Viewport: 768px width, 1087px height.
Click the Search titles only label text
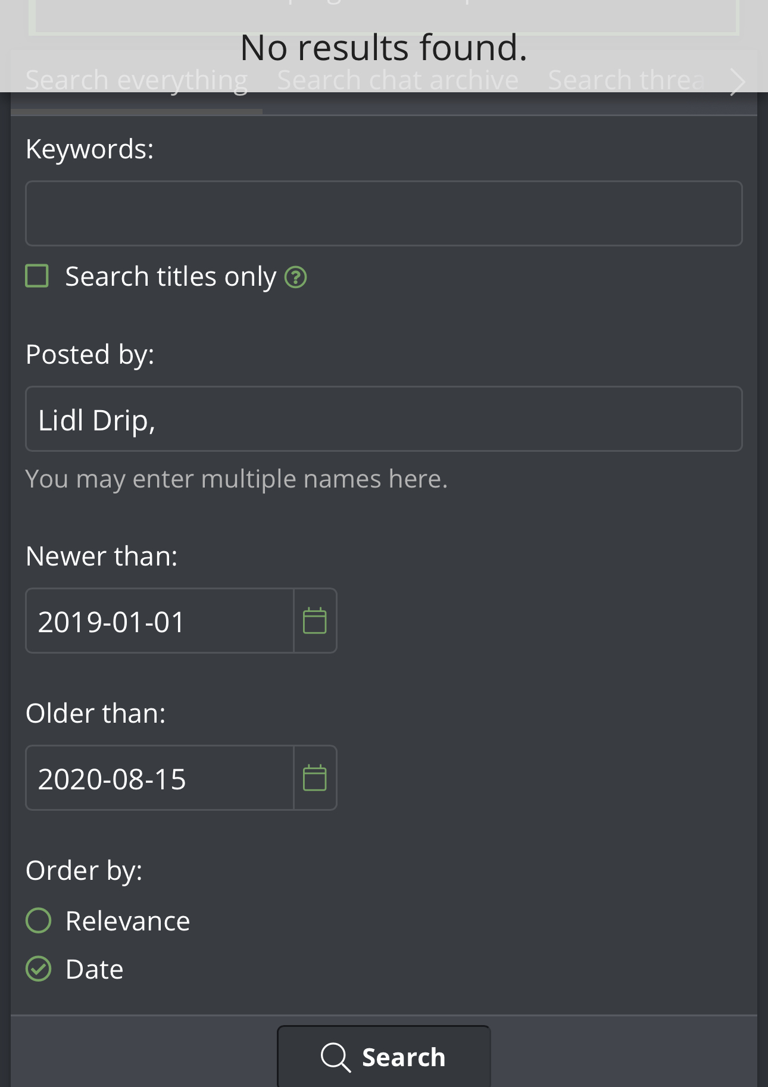coord(170,277)
